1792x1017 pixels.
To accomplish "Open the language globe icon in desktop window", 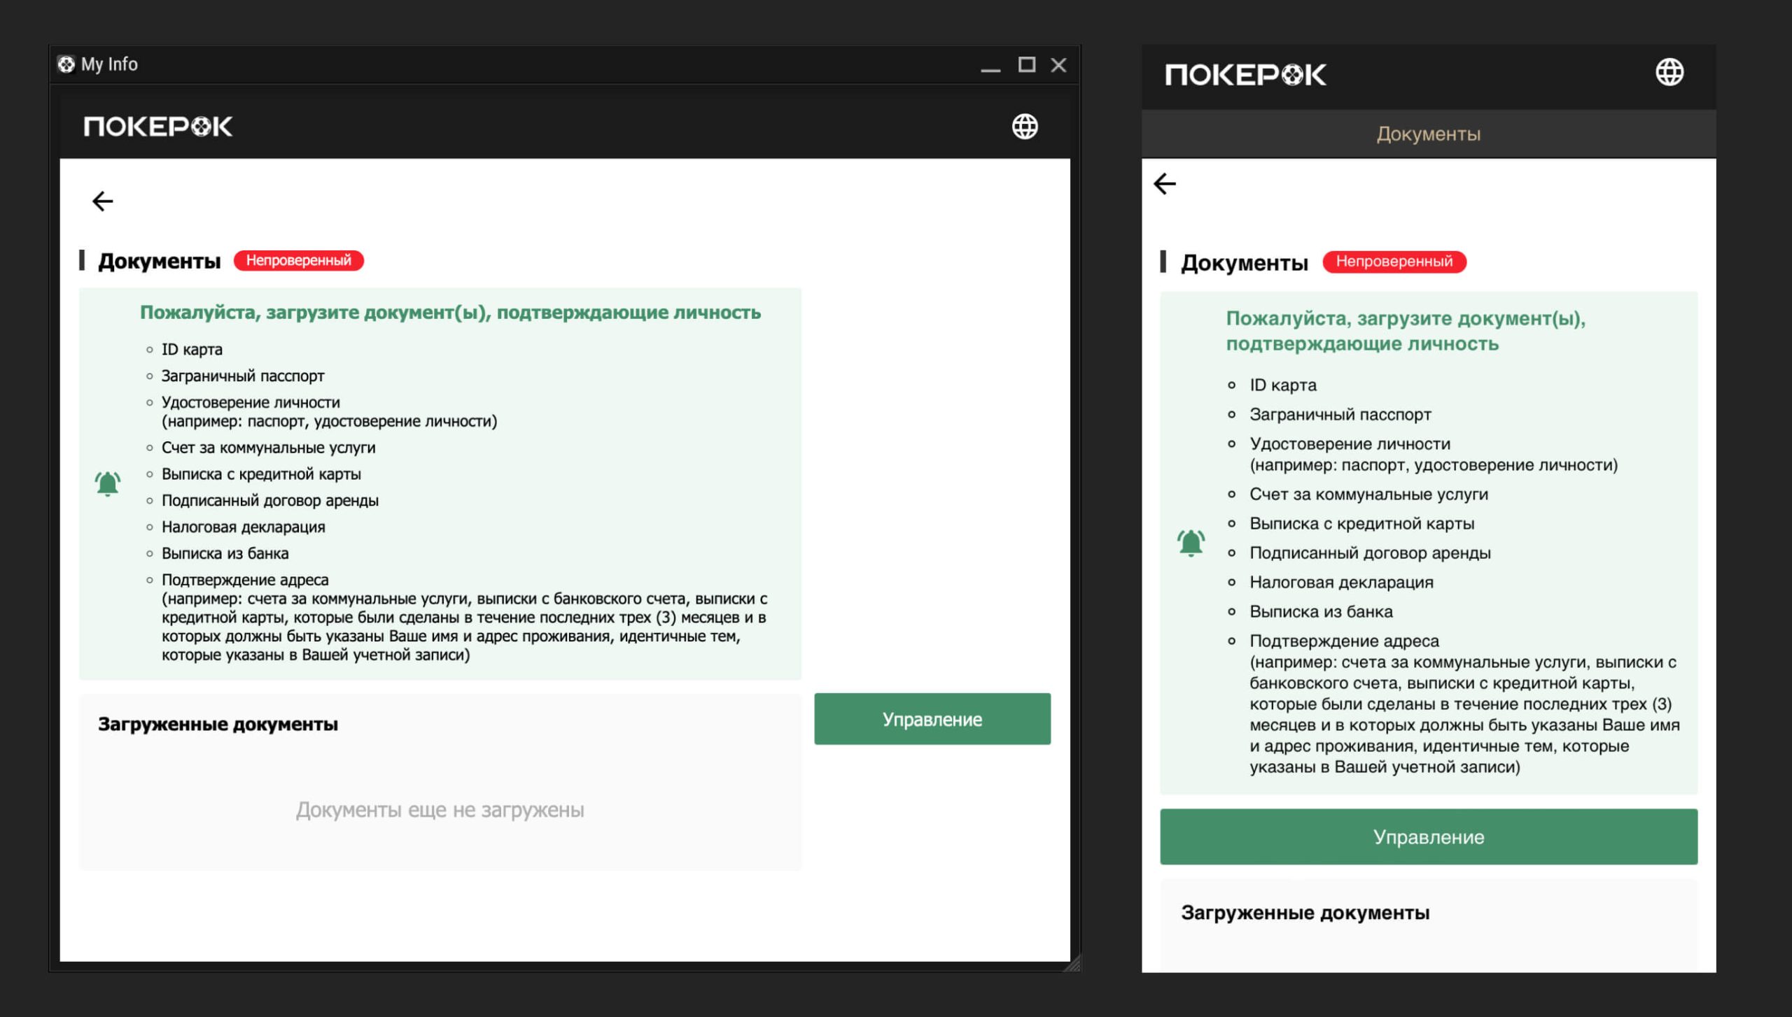I will [1024, 127].
